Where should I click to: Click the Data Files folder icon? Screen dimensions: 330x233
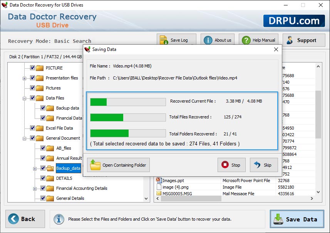coord(40,98)
